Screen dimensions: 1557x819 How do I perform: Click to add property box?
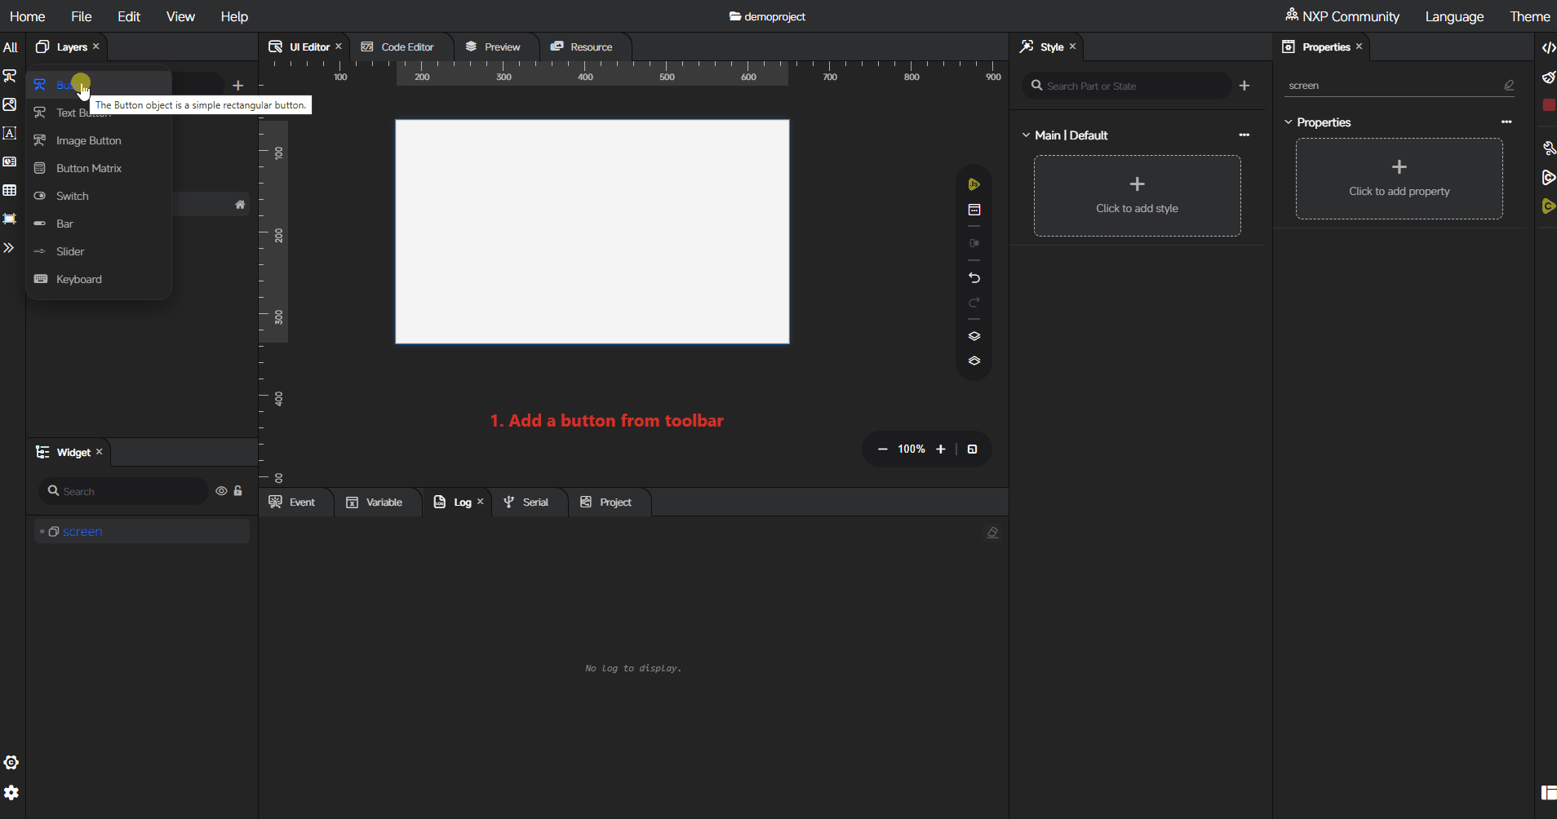click(x=1399, y=179)
